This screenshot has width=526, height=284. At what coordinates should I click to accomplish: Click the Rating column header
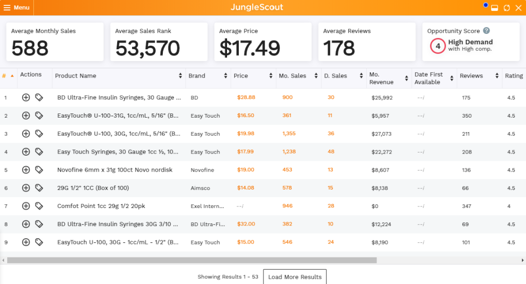tap(514, 76)
